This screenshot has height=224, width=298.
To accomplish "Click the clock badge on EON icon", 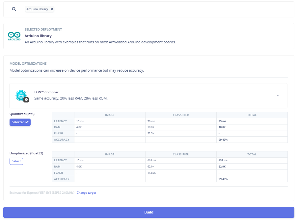I will (x=26, y=100).
